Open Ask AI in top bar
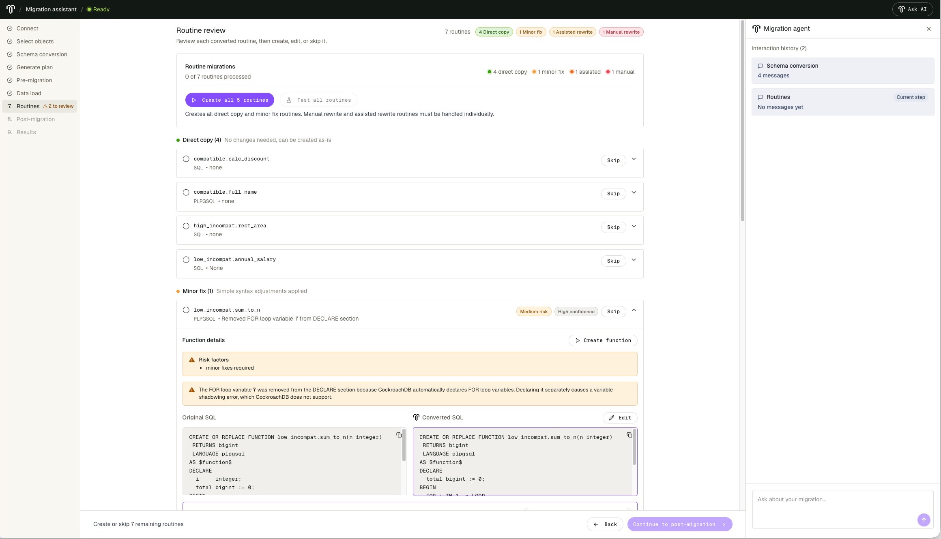Viewport: 941px width, 539px height. [x=912, y=9]
